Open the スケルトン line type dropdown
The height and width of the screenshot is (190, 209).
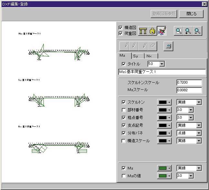(199, 102)
